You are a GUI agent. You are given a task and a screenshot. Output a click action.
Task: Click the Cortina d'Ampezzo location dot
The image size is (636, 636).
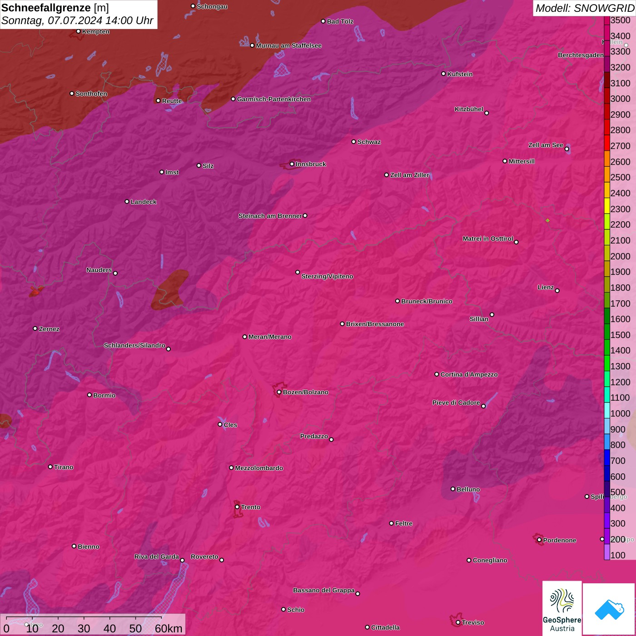(x=437, y=374)
